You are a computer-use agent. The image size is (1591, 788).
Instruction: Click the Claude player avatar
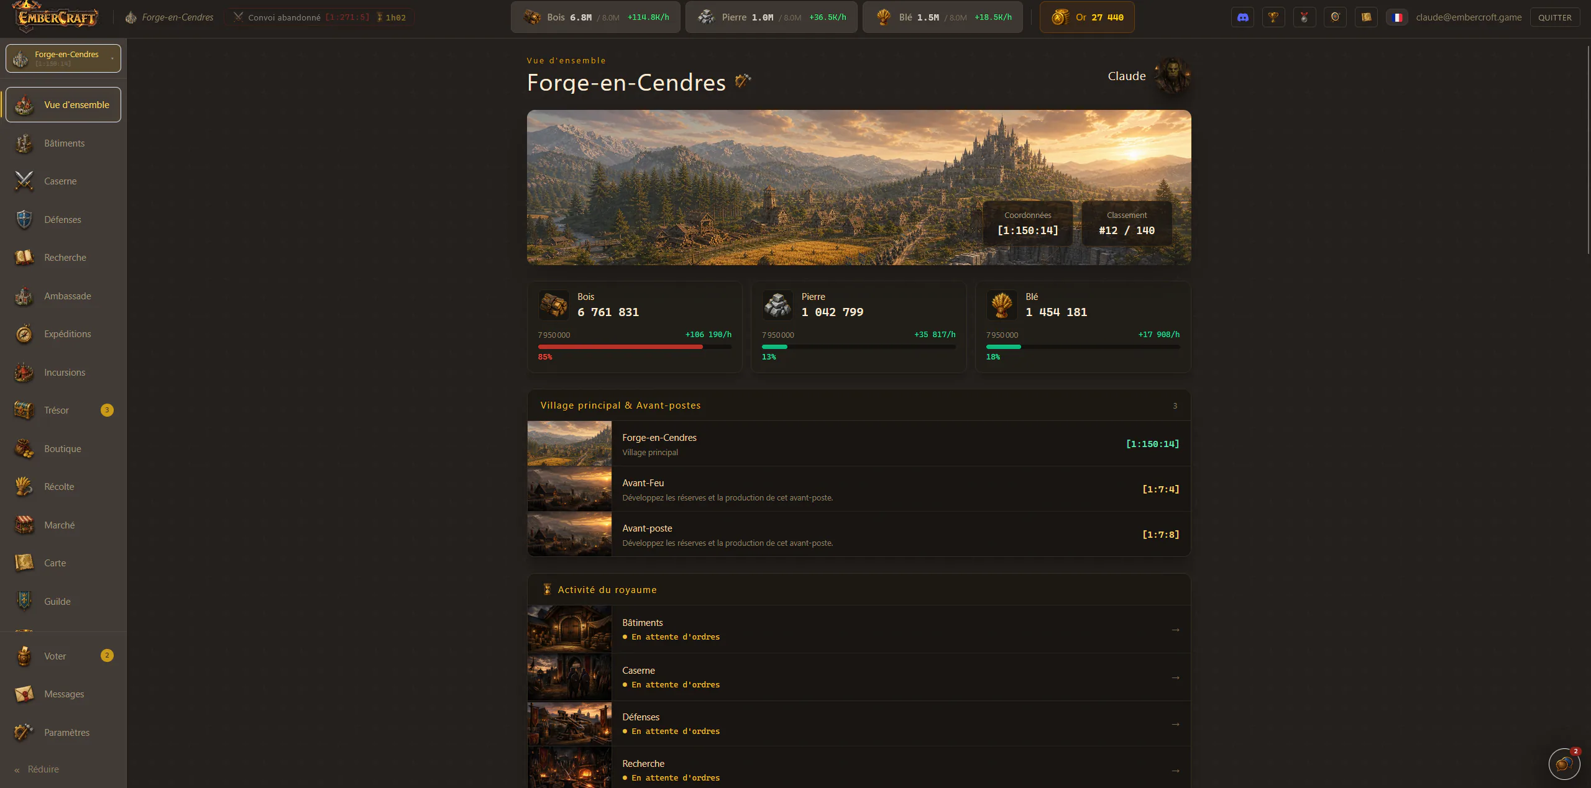[x=1172, y=76]
